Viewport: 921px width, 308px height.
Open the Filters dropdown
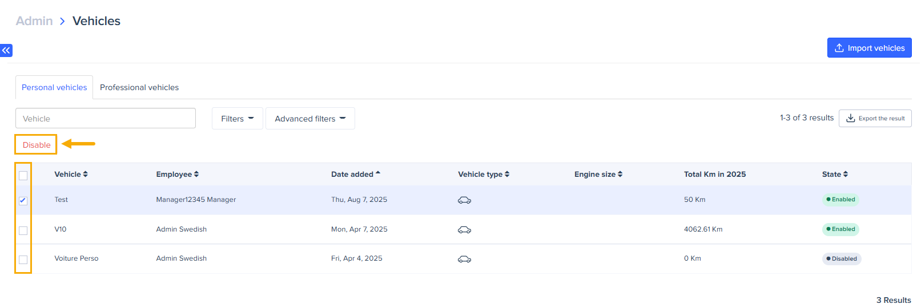click(237, 119)
